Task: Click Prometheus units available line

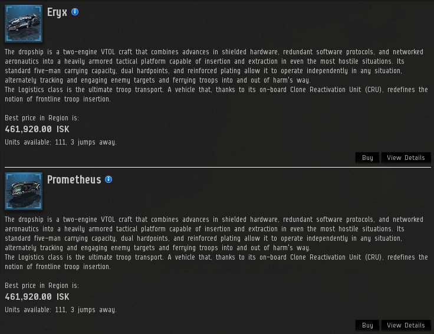Action: [x=61, y=310]
